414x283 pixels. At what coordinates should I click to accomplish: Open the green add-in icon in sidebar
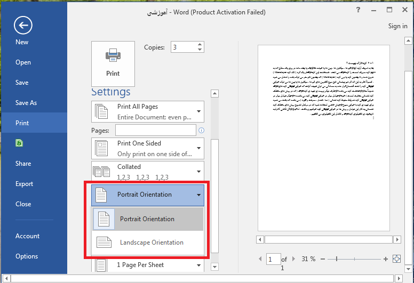coord(19,143)
